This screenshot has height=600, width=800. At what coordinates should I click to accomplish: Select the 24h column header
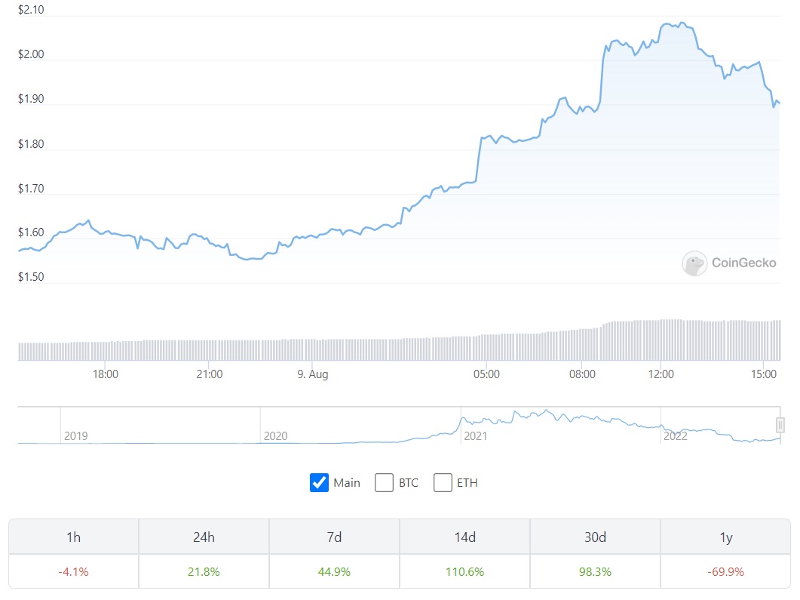tap(203, 536)
